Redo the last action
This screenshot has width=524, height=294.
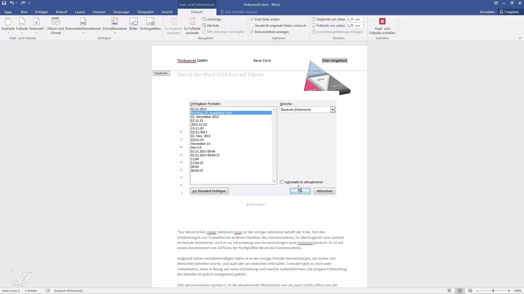pos(23,3)
